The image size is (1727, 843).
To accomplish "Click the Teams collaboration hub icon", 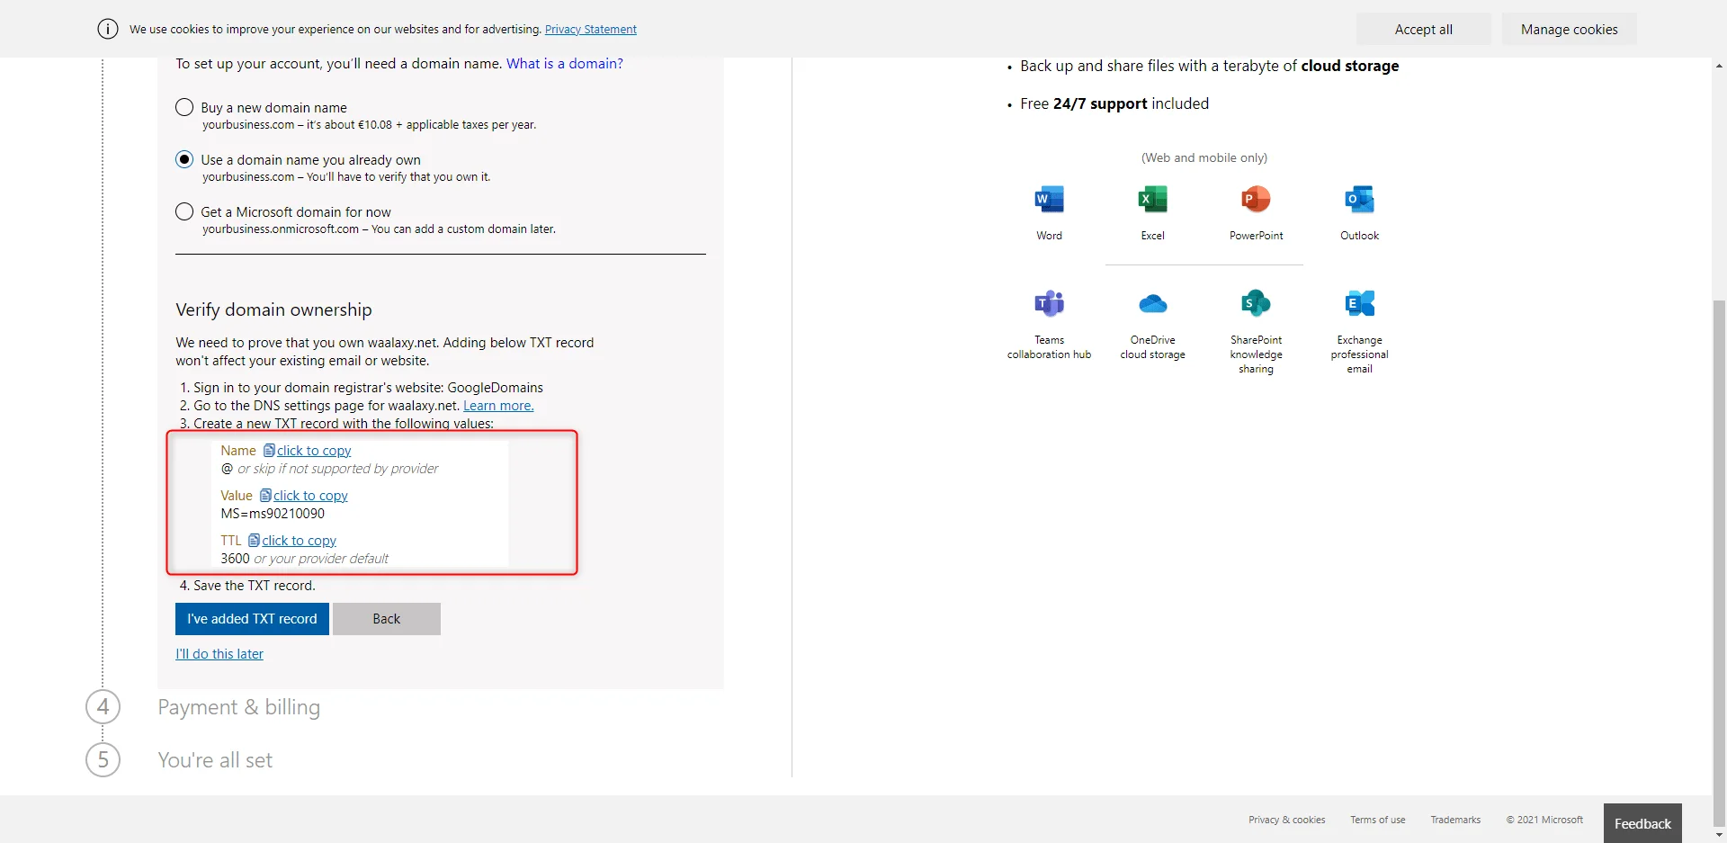I will [1049, 304].
